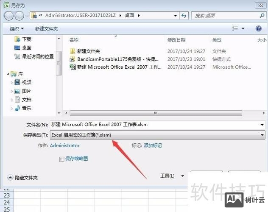Open 最近访问的位置 in navigation pane

(38, 56)
